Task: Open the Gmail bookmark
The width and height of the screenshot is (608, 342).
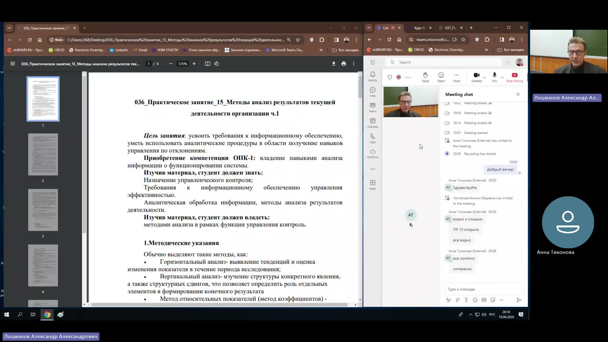Action: pyautogui.click(x=140, y=50)
